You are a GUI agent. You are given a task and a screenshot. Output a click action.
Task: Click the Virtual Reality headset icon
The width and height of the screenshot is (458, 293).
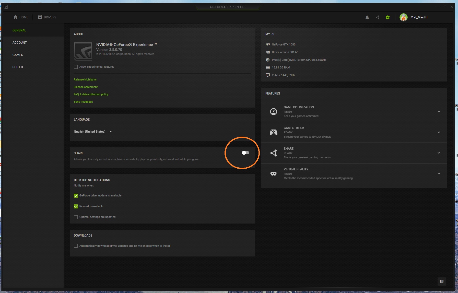point(274,174)
